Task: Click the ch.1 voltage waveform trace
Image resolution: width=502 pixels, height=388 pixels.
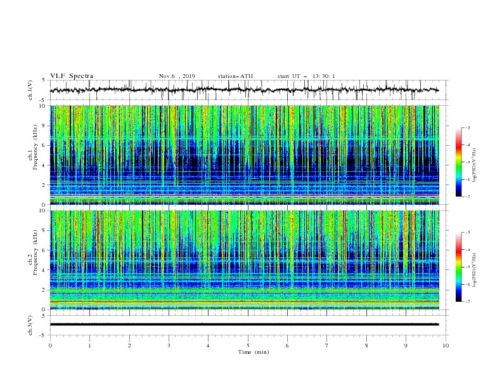Action: click(244, 90)
